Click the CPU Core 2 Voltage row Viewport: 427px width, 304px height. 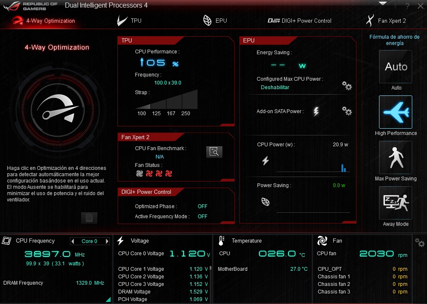[x=163, y=277]
